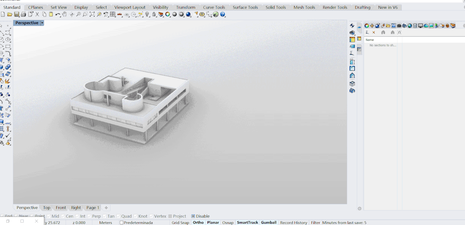Add a new viewport tab with plus
This screenshot has height=225, width=465.
tap(106, 208)
